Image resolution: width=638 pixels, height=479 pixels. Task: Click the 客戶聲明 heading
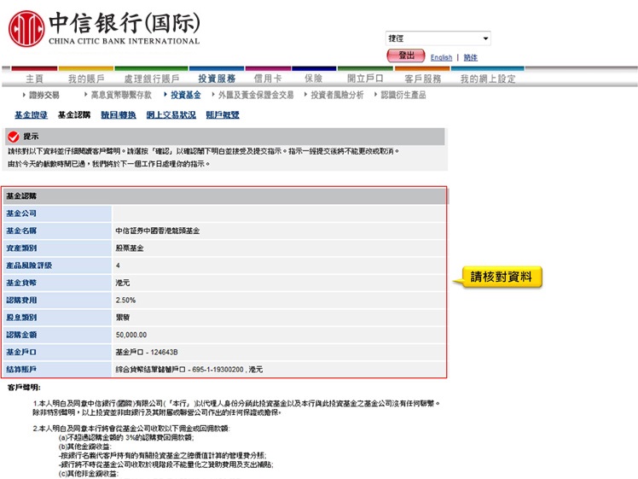pyautogui.click(x=24, y=388)
